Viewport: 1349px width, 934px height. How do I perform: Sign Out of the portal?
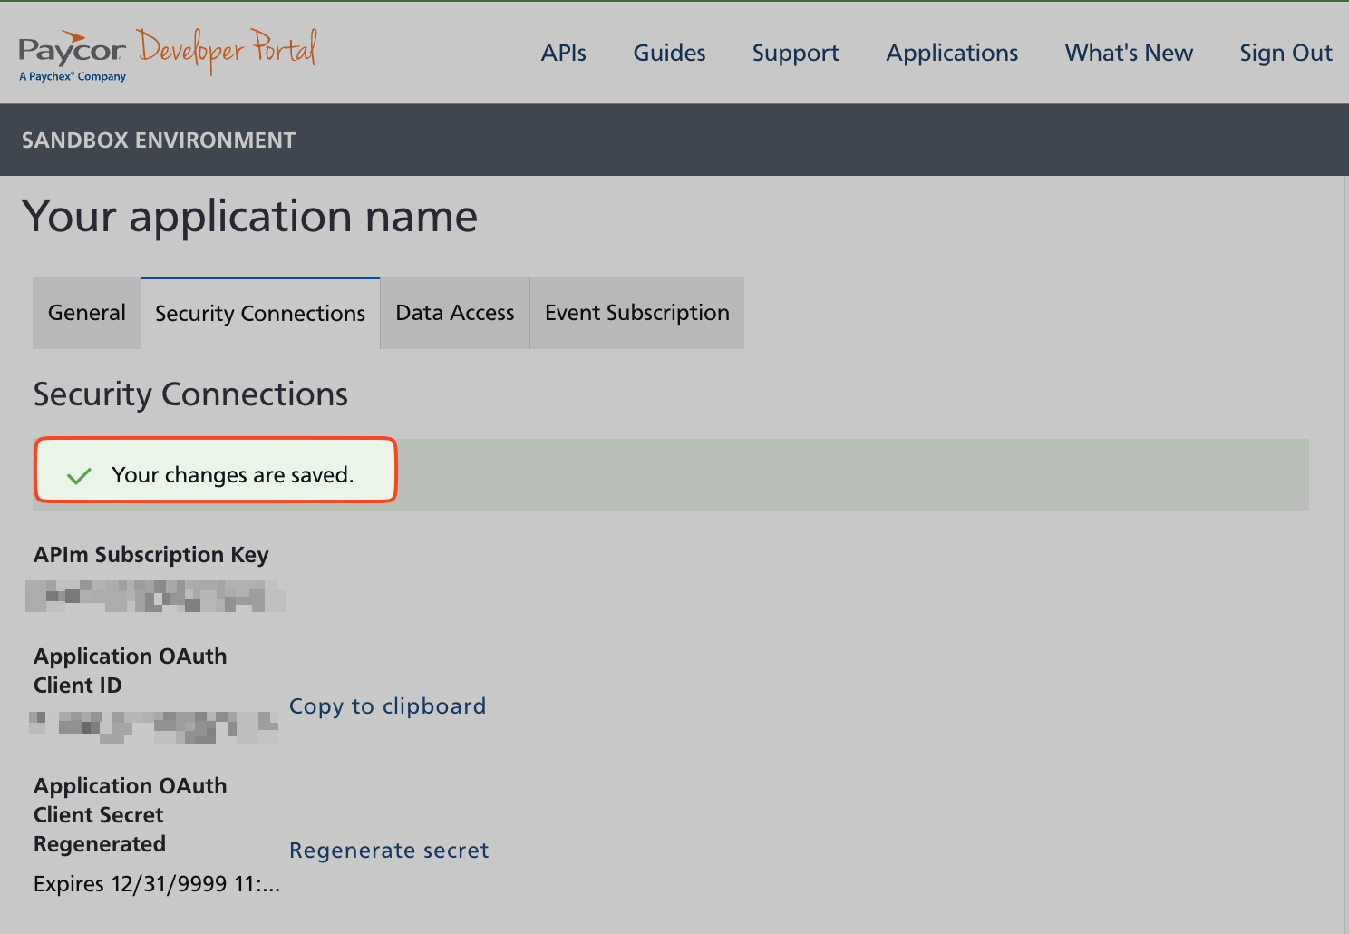[x=1286, y=54]
